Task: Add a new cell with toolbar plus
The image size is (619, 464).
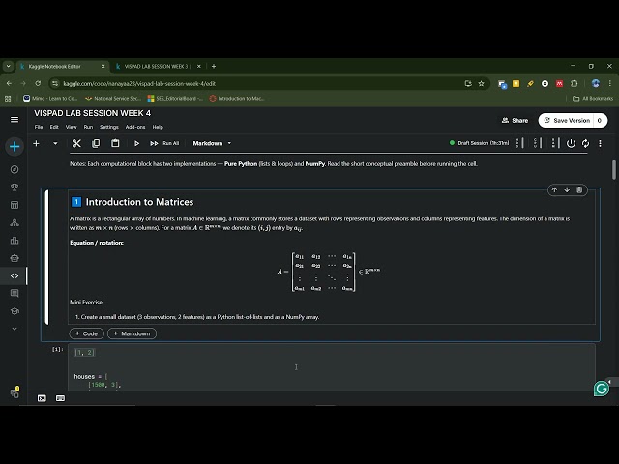Action: [37, 143]
